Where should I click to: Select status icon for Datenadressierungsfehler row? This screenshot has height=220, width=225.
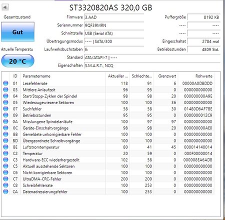pos(5,191)
